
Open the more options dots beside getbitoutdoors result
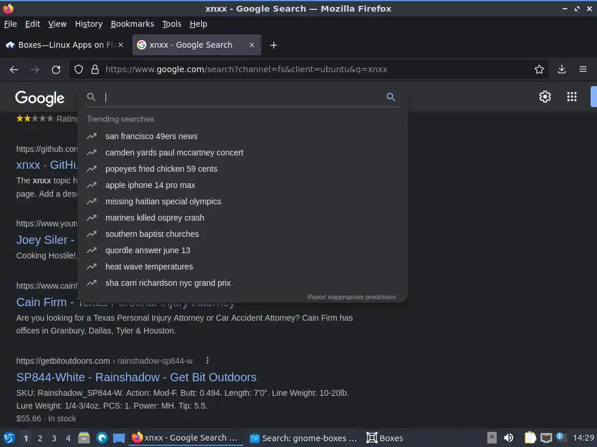[207, 360]
